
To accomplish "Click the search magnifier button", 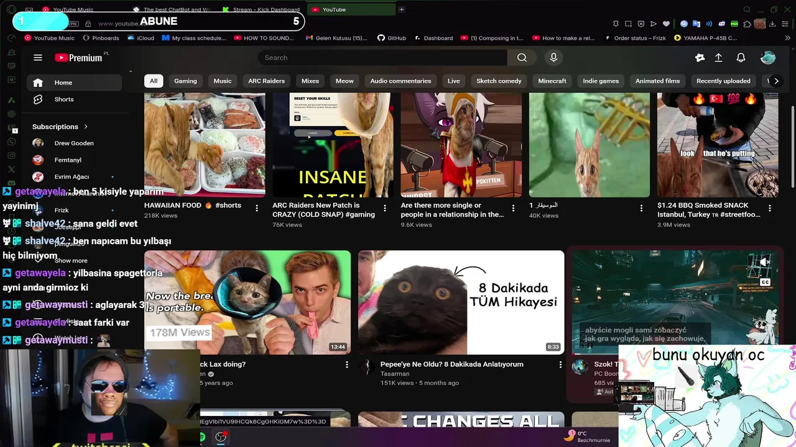I will pos(522,58).
